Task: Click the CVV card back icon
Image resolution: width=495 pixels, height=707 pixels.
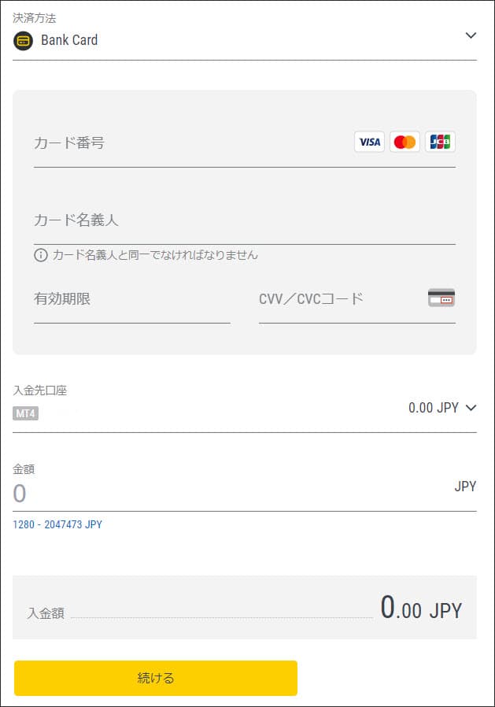Action: click(x=441, y=298)
